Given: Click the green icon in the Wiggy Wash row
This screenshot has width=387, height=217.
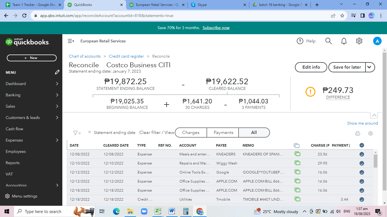Looking at the screenshot, I should point(297,163).
